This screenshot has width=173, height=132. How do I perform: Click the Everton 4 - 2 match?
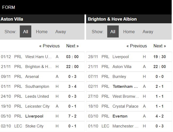[160, 116]
